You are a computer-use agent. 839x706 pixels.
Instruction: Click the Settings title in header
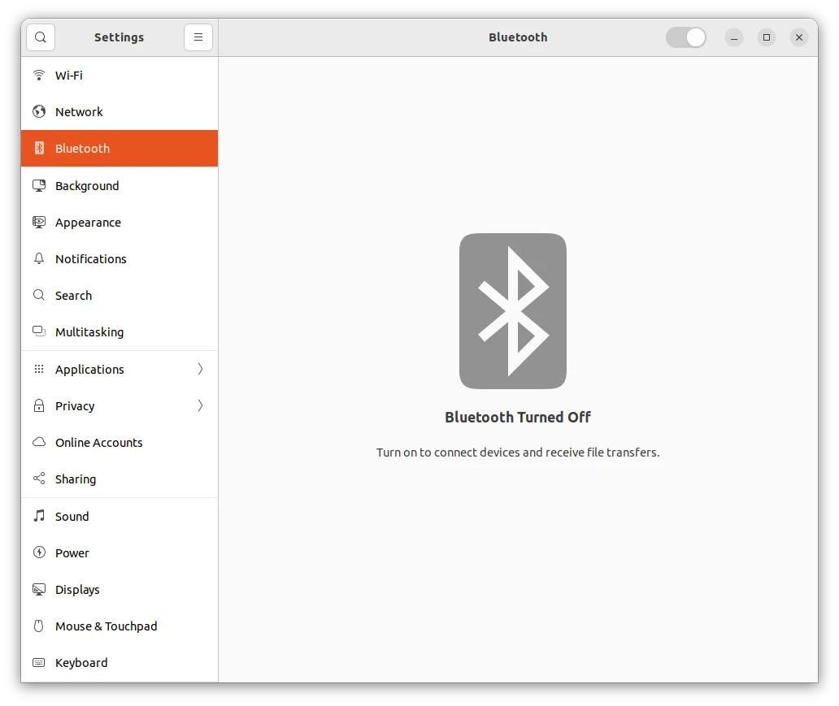(x=120, y=37)
